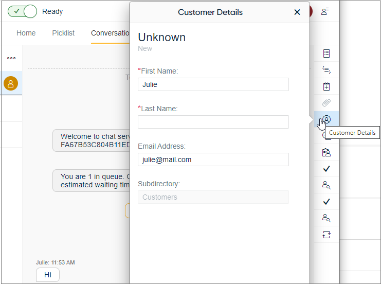Click the script lines icon in sidebar

[326, 70]
